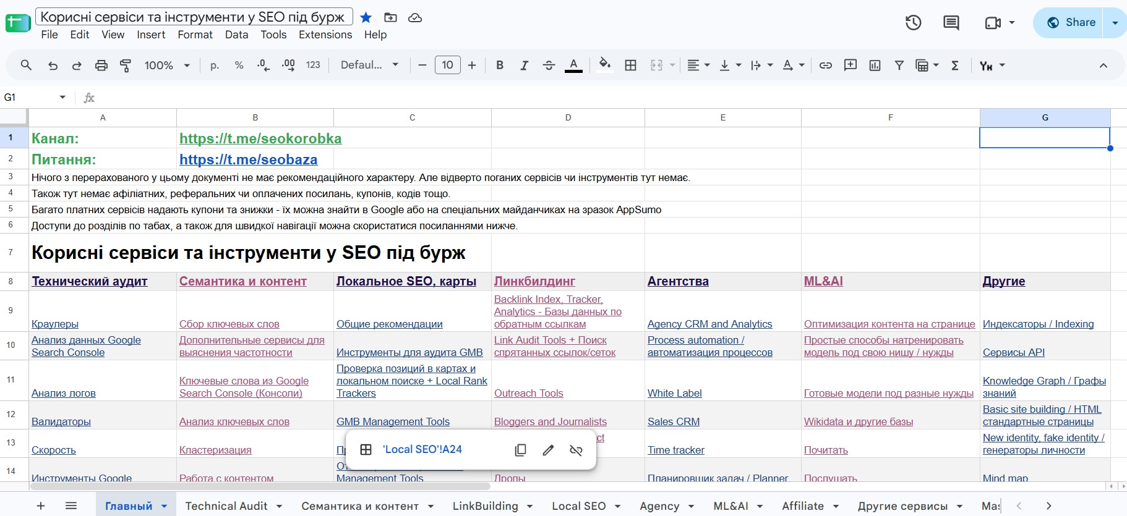This screenshot has width=1127, height=516.
Task: Expand the zoom level dropdown
Action: click(187, 65)
